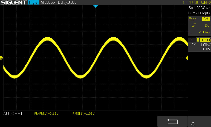Click the Curr 2.80Mpts memory depth
This screenshot has height=127, width=211.
point(199,13)
